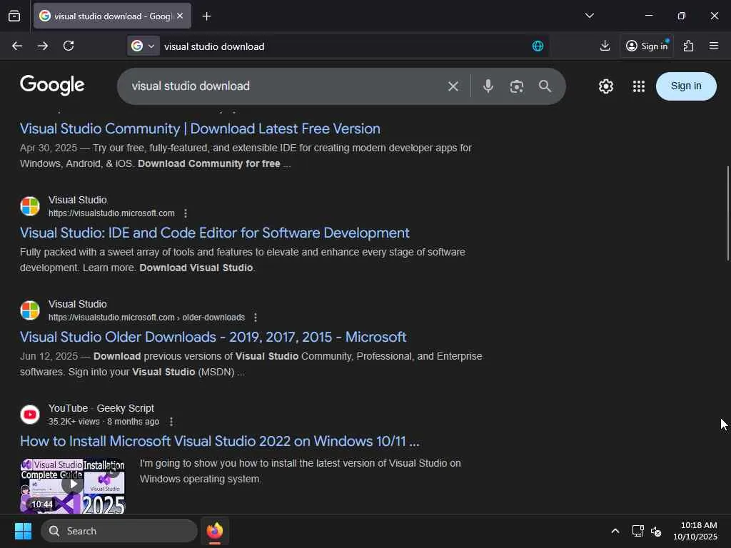The width and height of the screenshot is (731, 548).
Task: Open How to Install Microsoft Visual Studio 2022 video
Action: tap(220, 441)
